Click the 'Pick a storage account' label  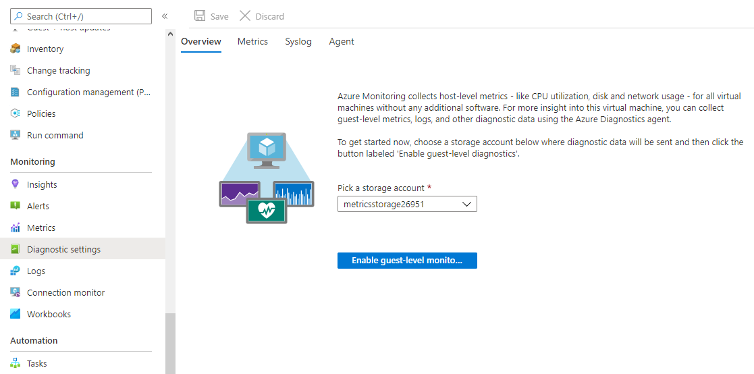385,188
